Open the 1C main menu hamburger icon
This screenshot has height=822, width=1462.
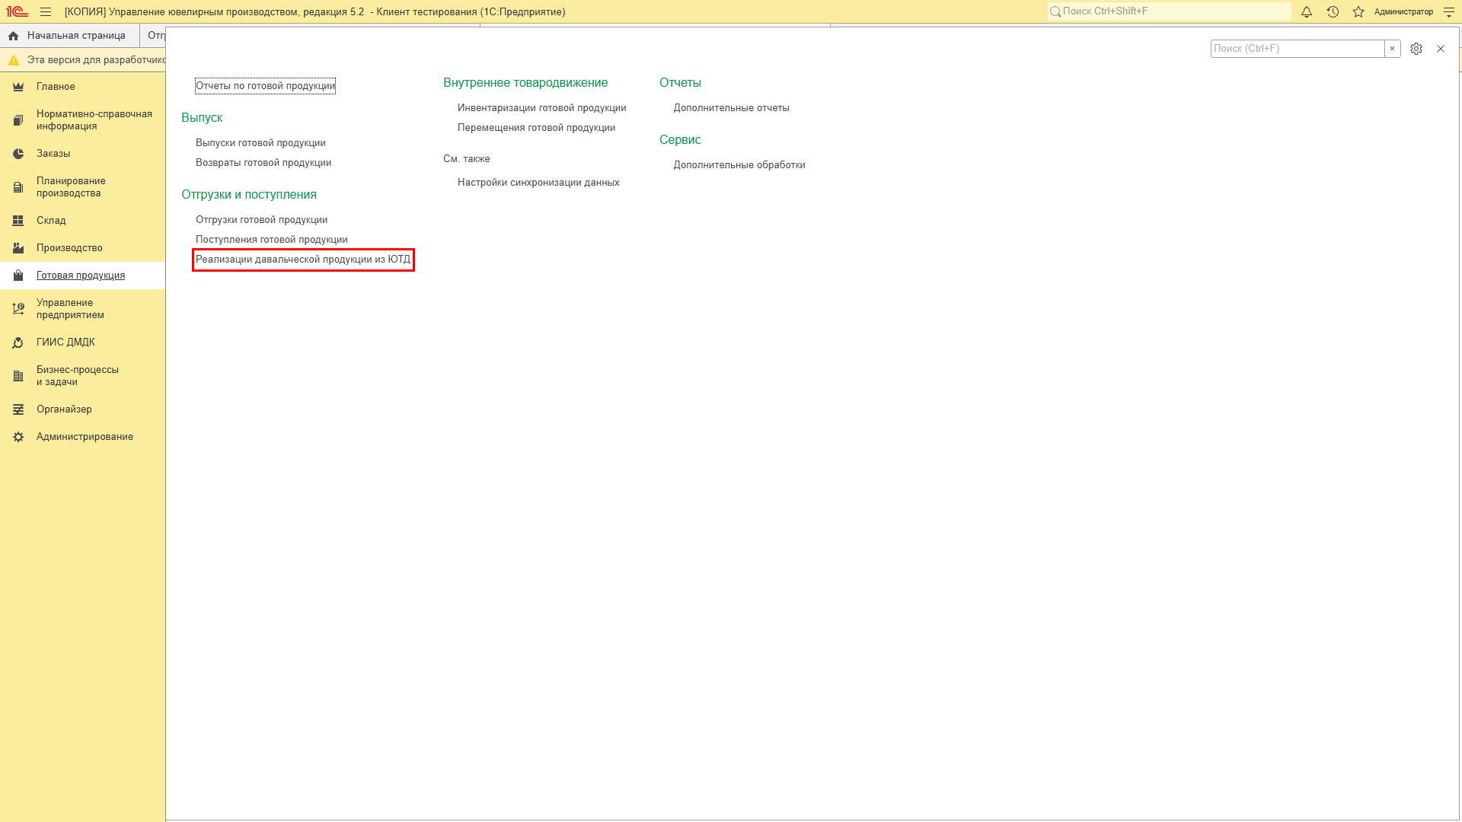46,12
